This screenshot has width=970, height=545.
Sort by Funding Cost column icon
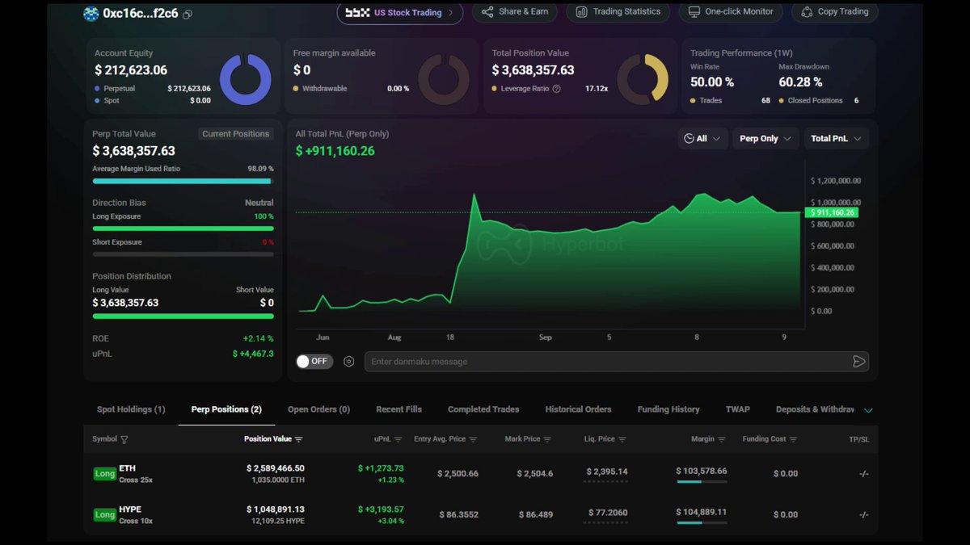(793, 439)
